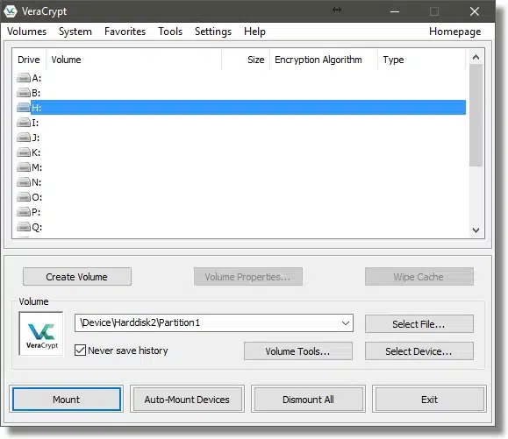
Task: Select drive letter K: text
Action: 36,152
